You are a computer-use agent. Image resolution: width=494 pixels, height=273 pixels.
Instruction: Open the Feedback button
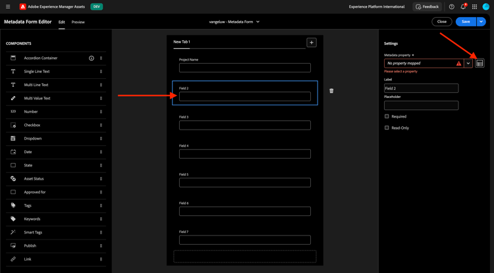tap(427, 7)
